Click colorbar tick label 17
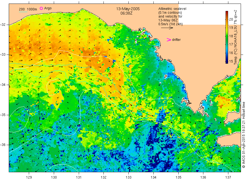Image resolution: width=247 pixels, height=181 pixels. tap(231, 44)
